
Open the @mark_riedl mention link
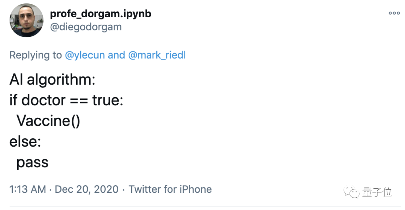tap(157, 55)
